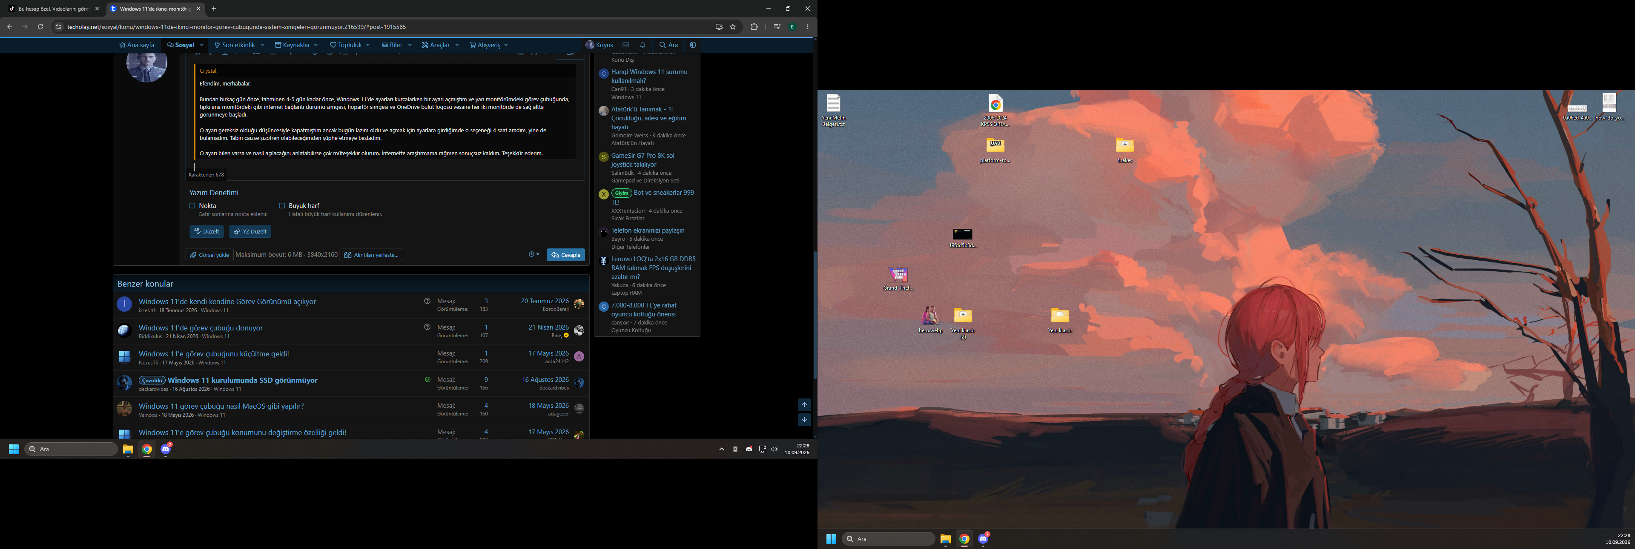This screenshot has height=549, width=1635.
Task: Click the scroll-to-bottom arrow button on the page
Action: point(804,420)
